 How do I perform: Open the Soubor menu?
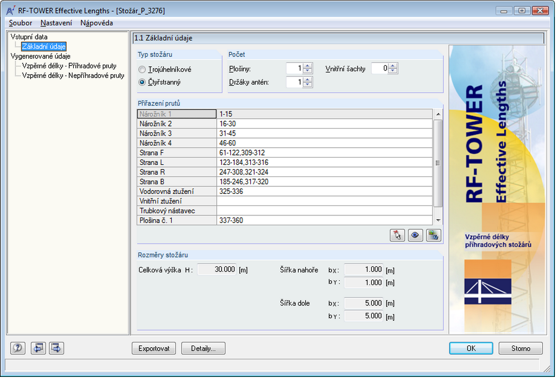pos(20,23)
